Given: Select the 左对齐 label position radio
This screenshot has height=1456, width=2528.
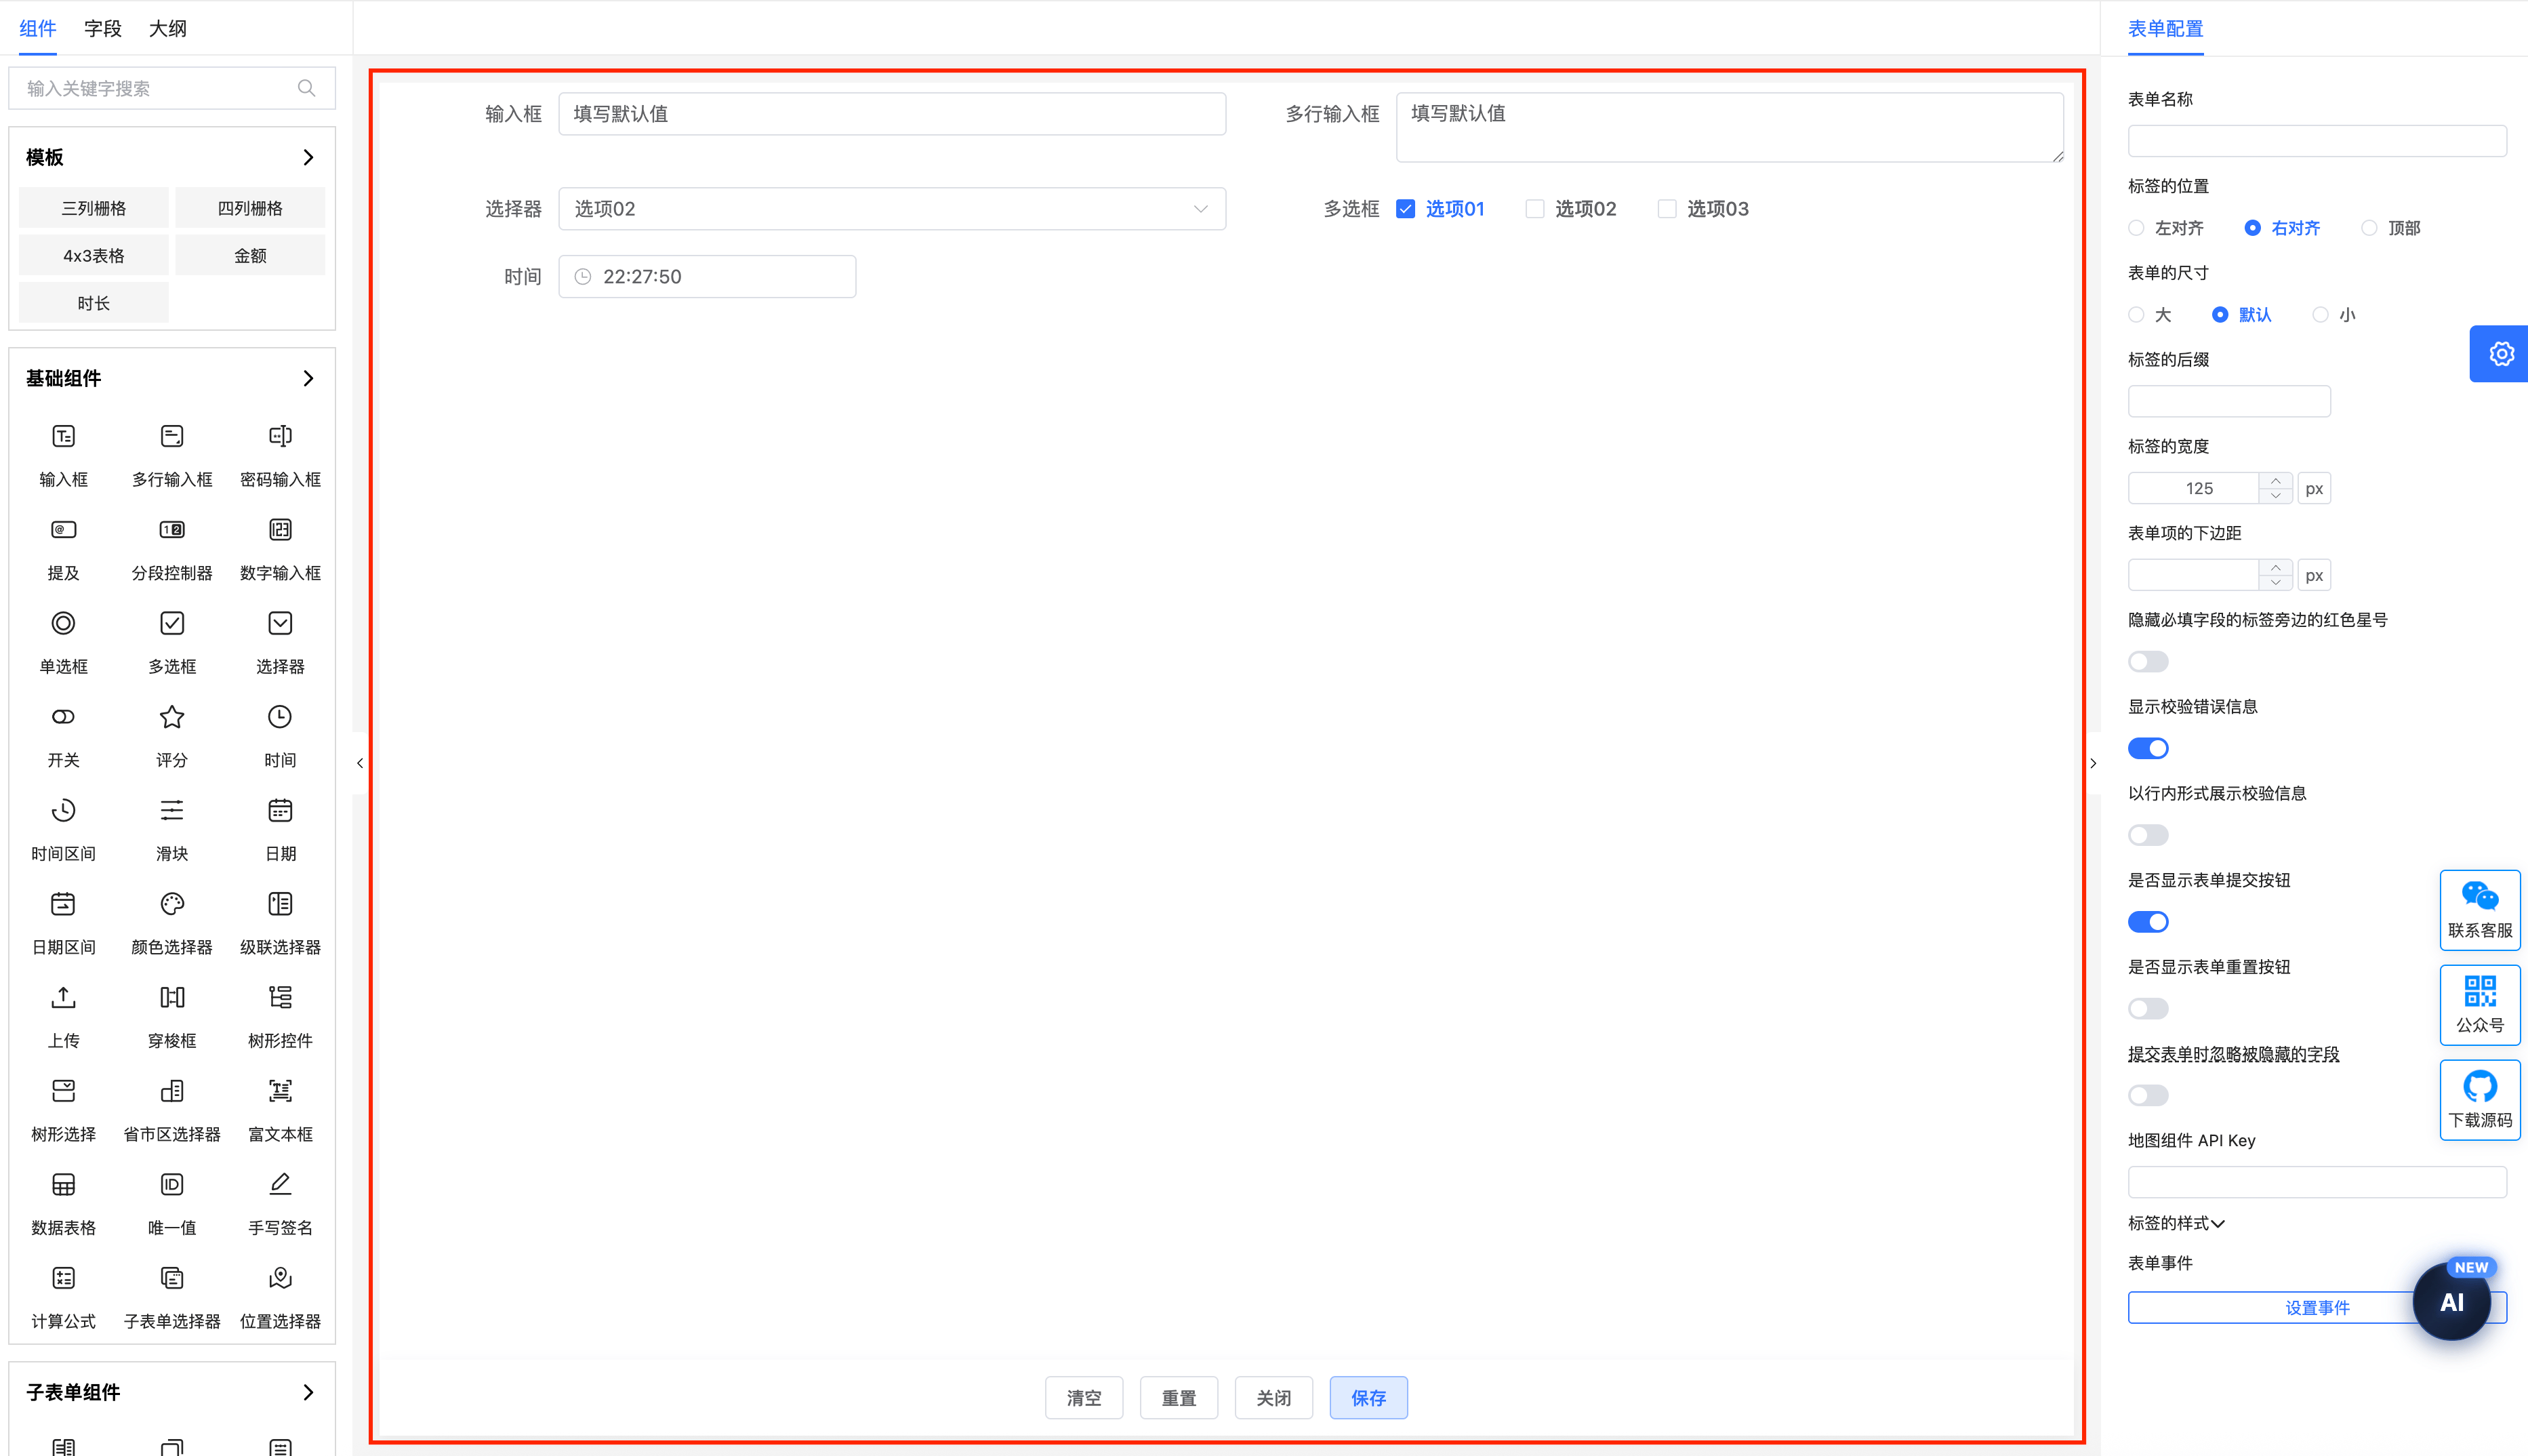Looking at the screenshot, I should point(2136,228).
